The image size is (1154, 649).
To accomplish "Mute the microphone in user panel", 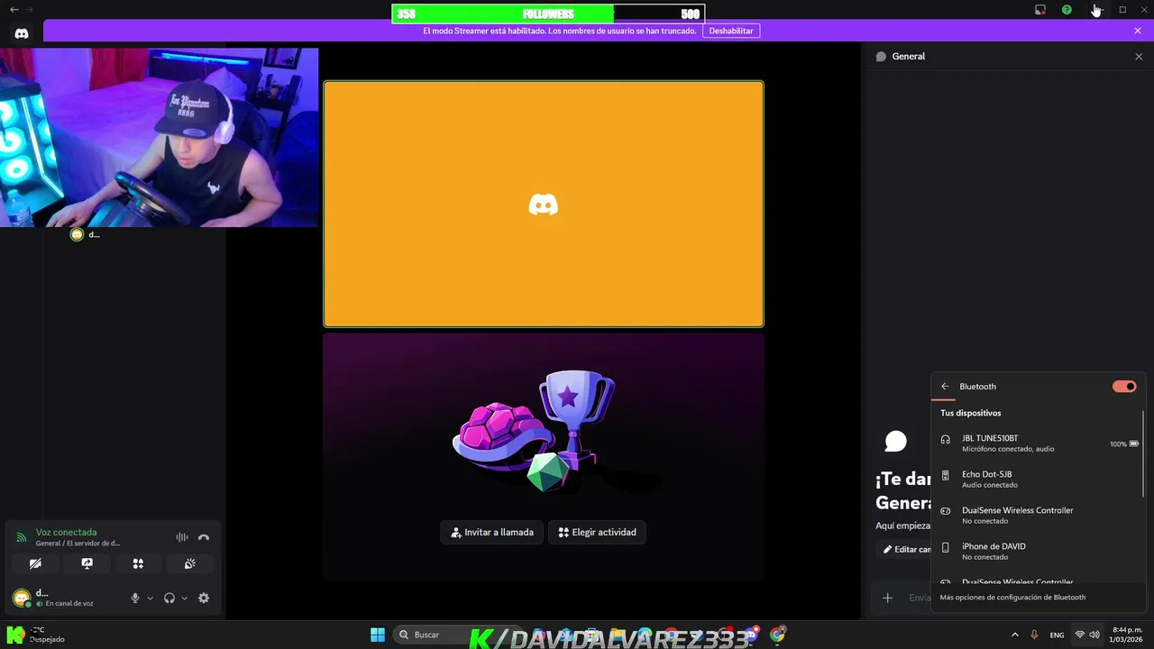I will tap(135, 598).
